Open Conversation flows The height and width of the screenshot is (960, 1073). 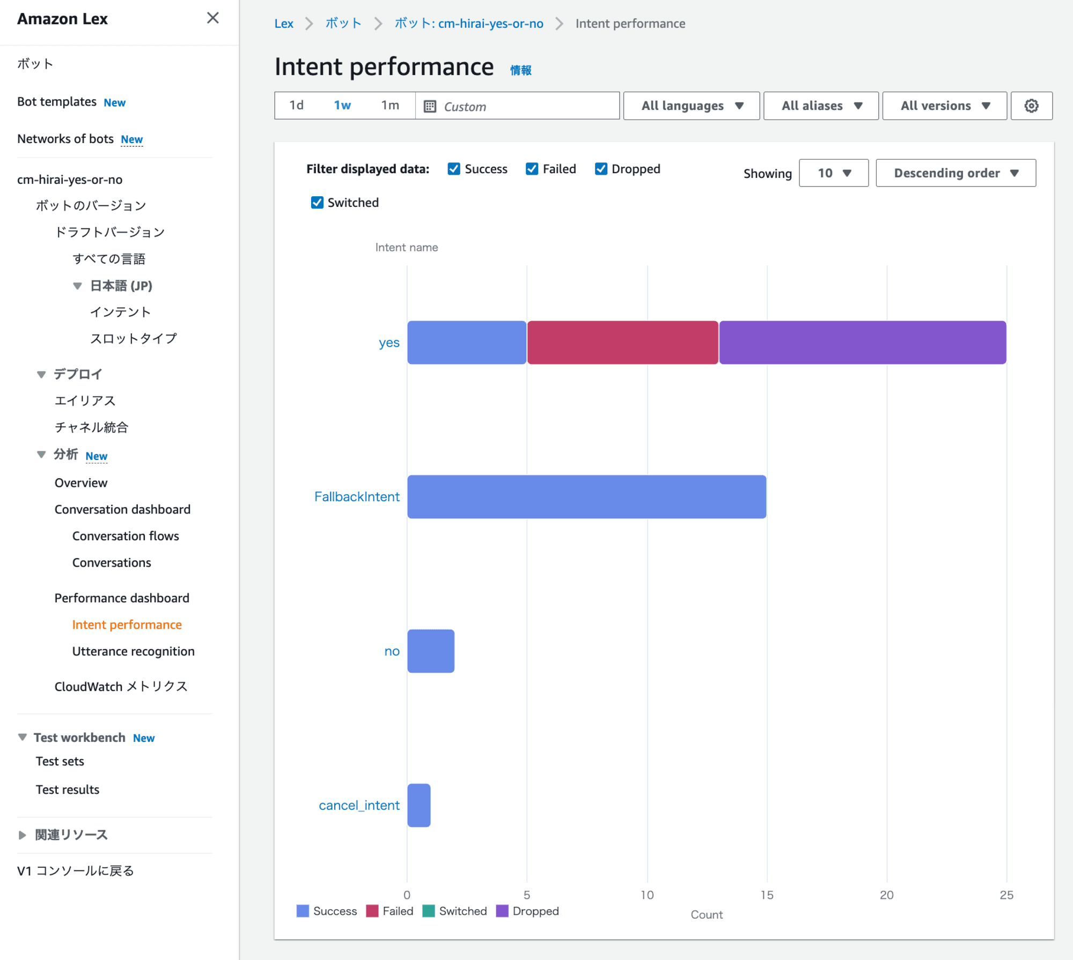click(126, 536)
